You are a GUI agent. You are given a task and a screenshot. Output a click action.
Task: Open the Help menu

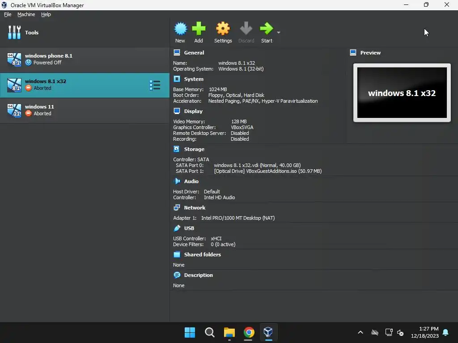click(46, 14)
